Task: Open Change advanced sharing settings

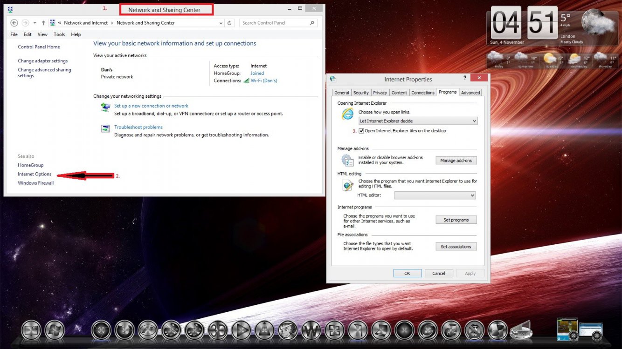Action: pyautogui.click(x=44, y=73)
